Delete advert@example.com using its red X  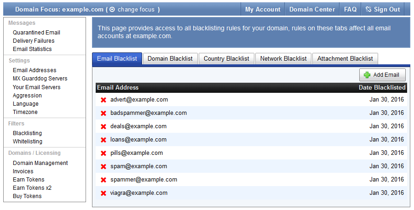(103, 100)
